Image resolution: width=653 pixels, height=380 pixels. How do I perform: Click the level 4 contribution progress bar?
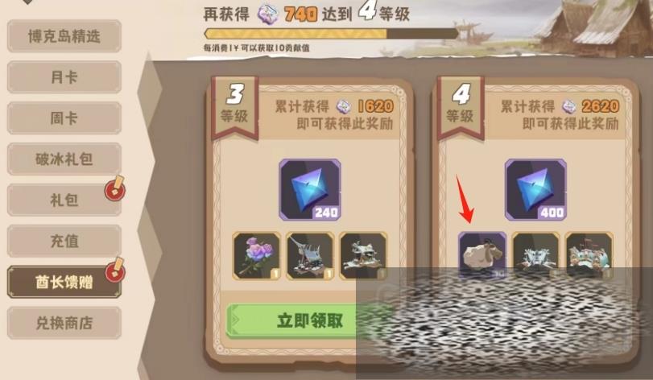point(331,34)
